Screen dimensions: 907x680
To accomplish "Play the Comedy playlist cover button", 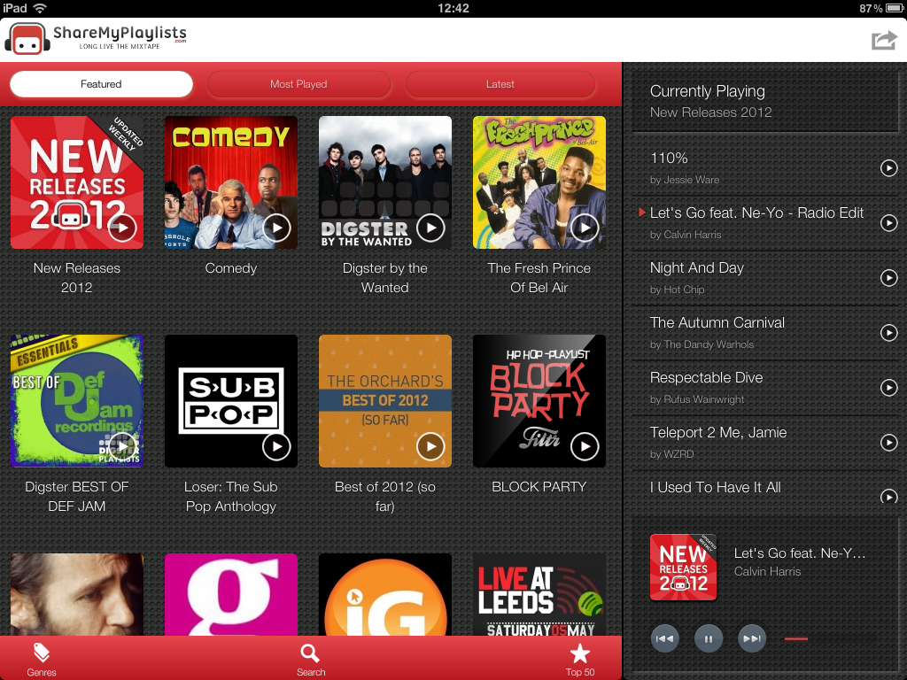I will pos(276,228).
